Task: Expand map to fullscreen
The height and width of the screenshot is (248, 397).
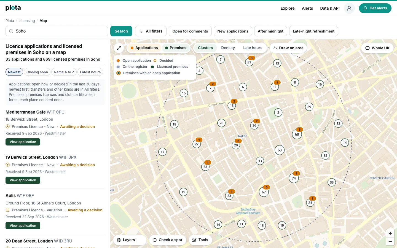Action: (x=119, y=48)
